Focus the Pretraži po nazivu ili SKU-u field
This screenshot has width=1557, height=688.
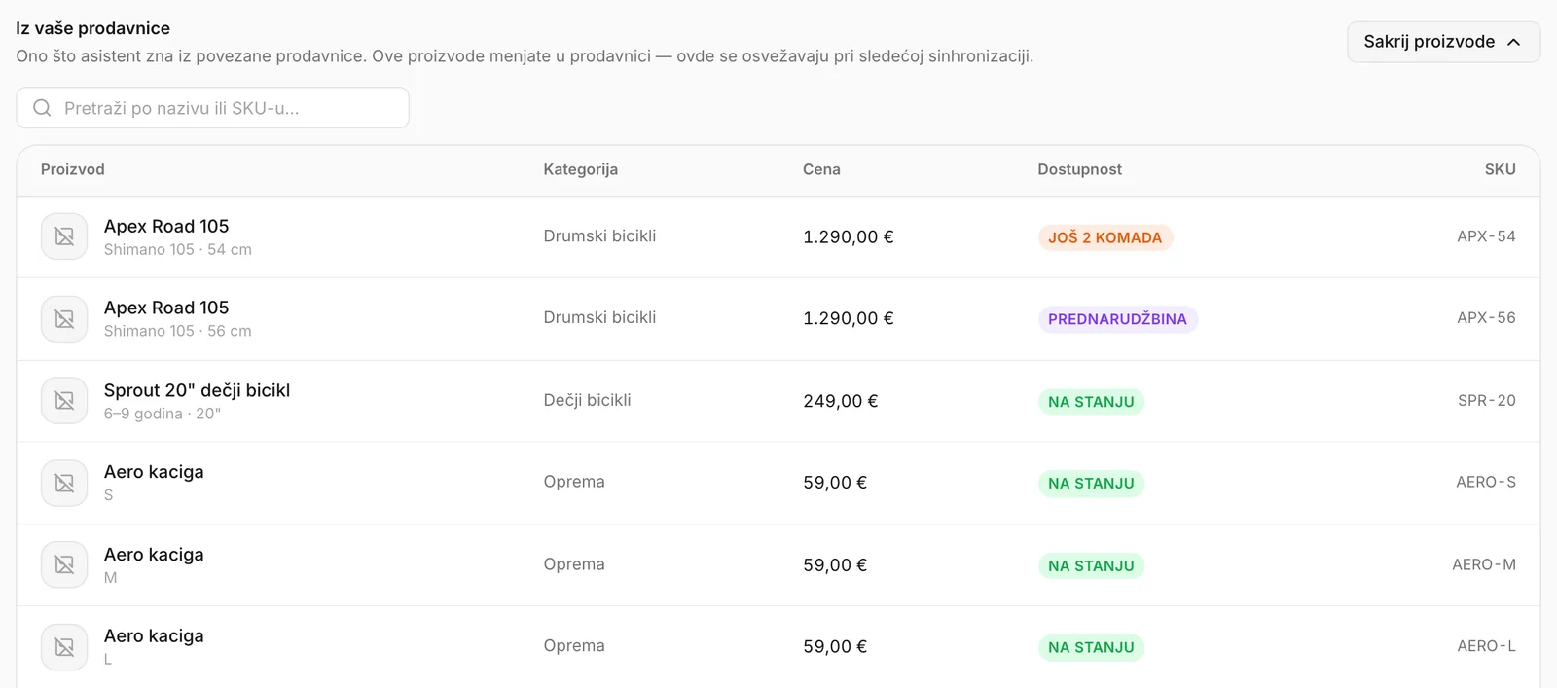(x=212, y=108)
